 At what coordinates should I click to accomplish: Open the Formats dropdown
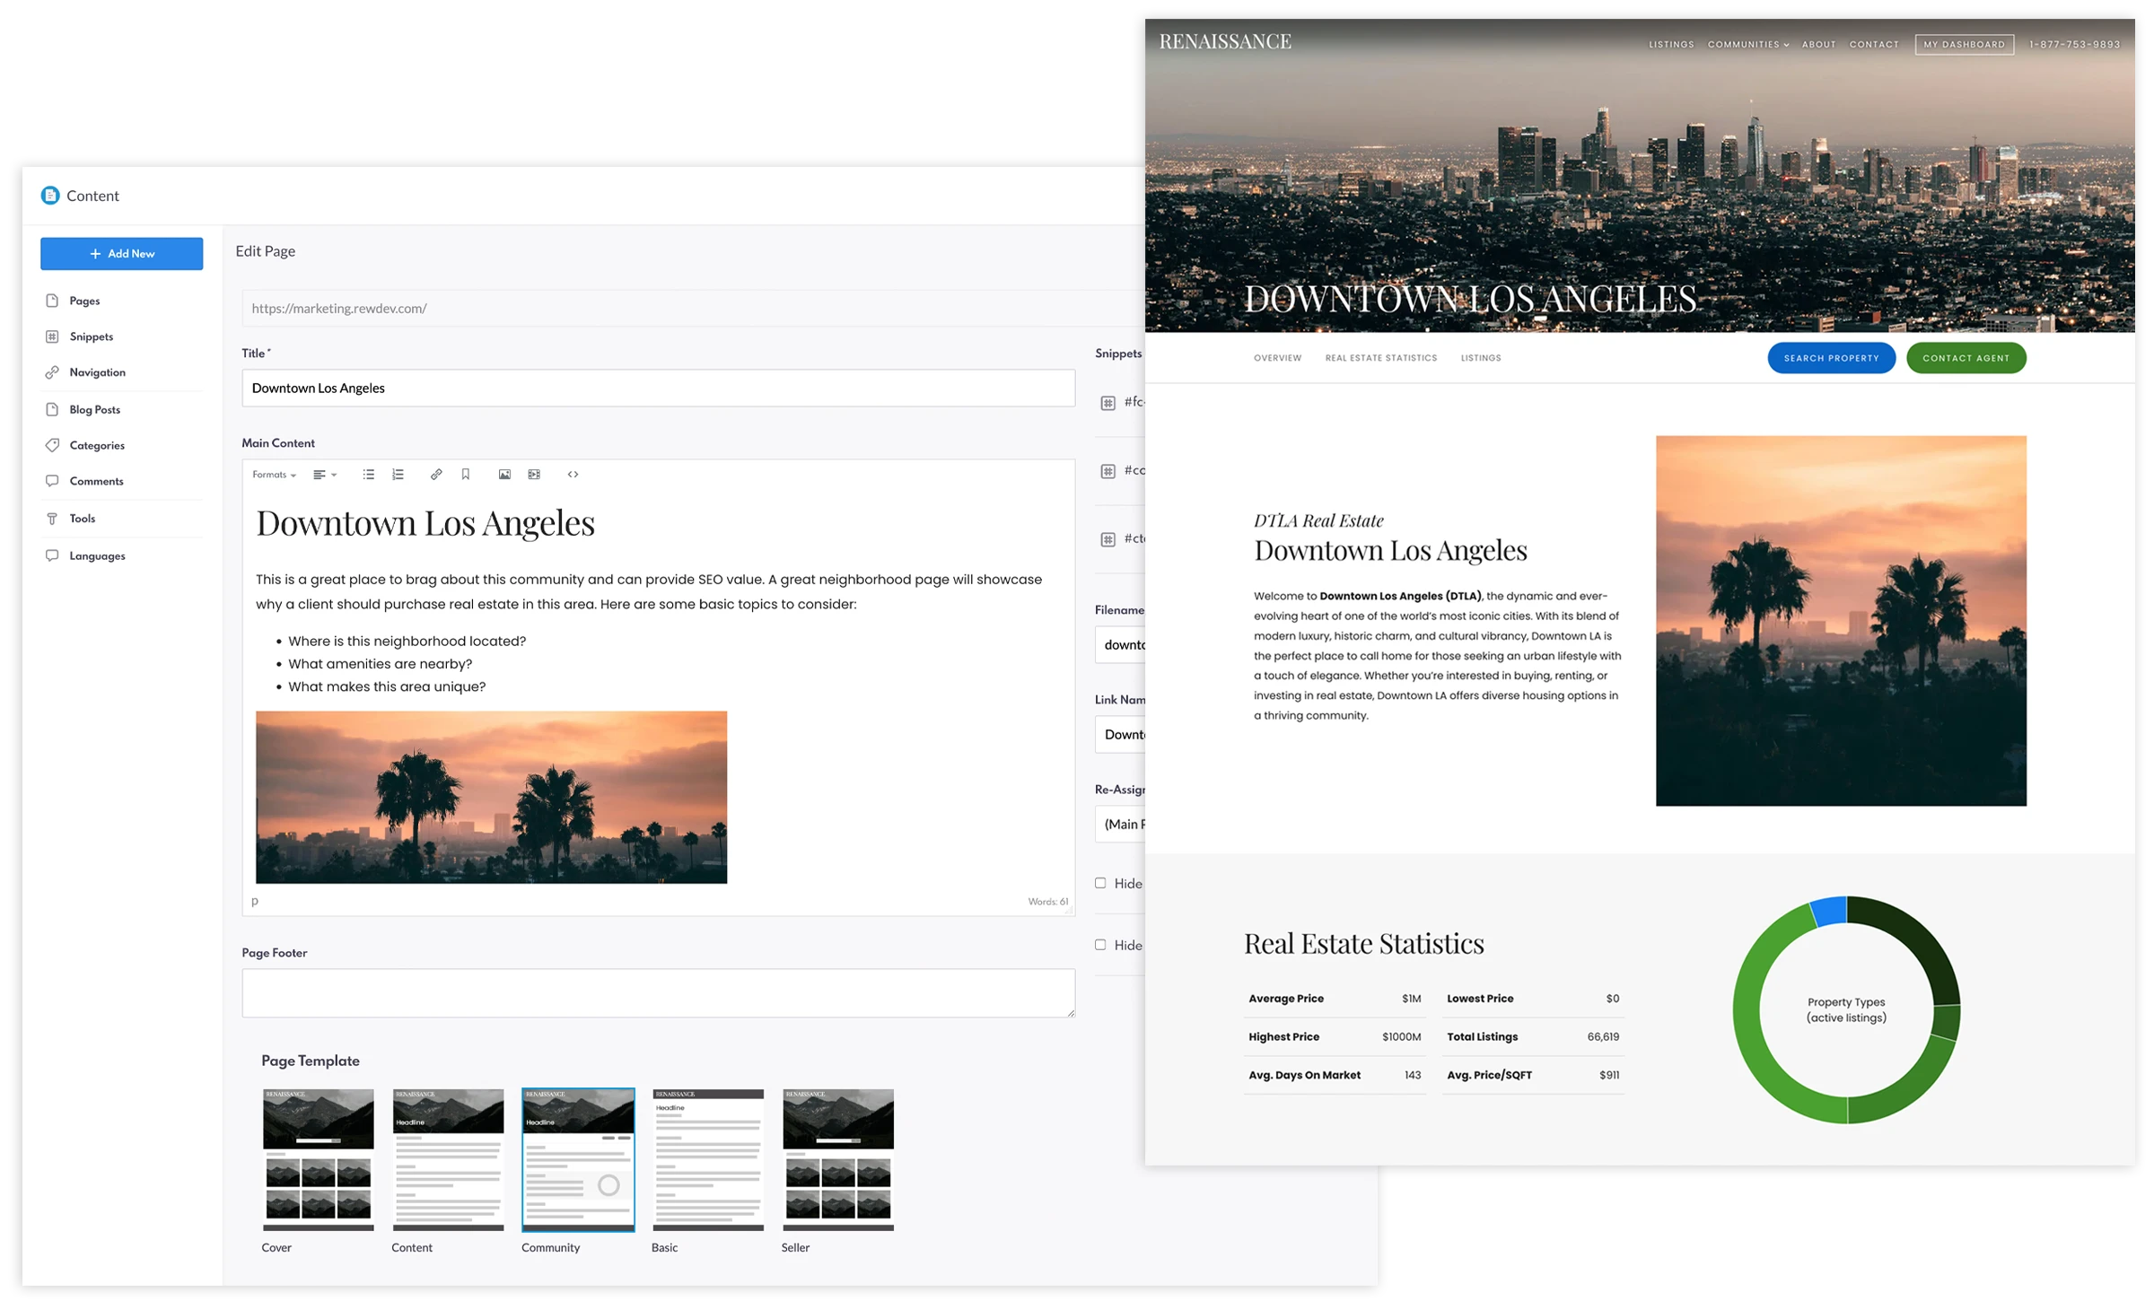pyautogui.click(x=274, y=475)
